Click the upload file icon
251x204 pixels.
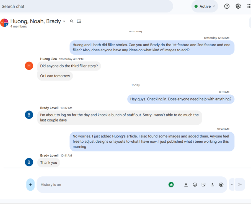[212, 185]
